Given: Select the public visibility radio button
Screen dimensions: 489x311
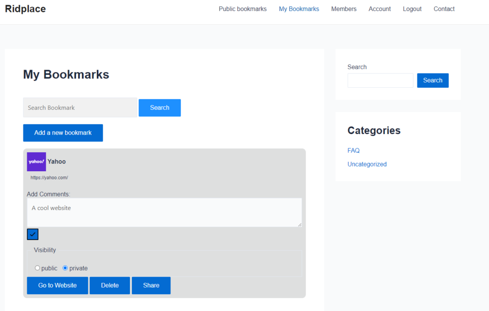Looking at the screenshot, I should pos(37,268).
